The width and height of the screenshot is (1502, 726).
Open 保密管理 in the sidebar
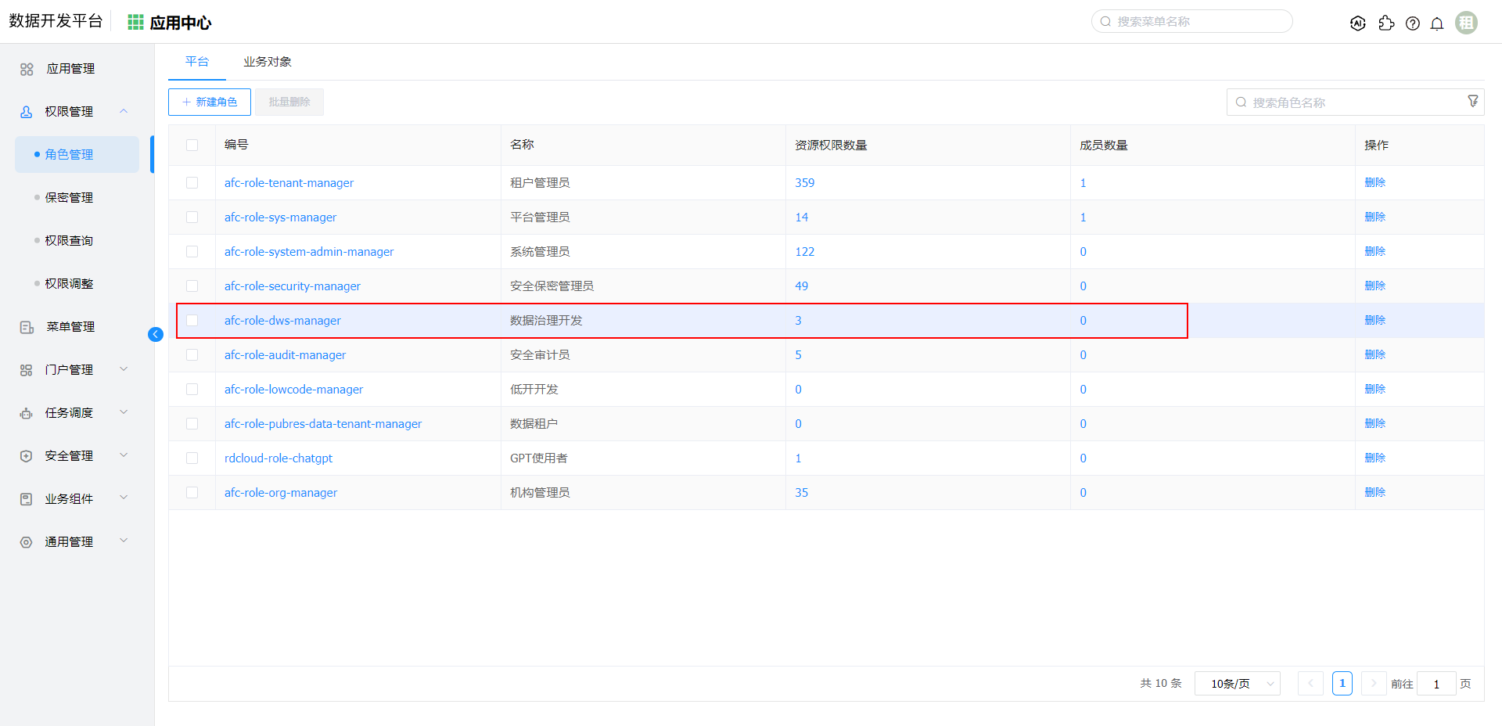point(69,197)
